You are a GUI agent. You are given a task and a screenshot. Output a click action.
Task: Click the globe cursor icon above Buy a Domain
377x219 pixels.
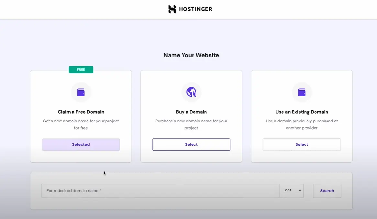click(191, 92)
